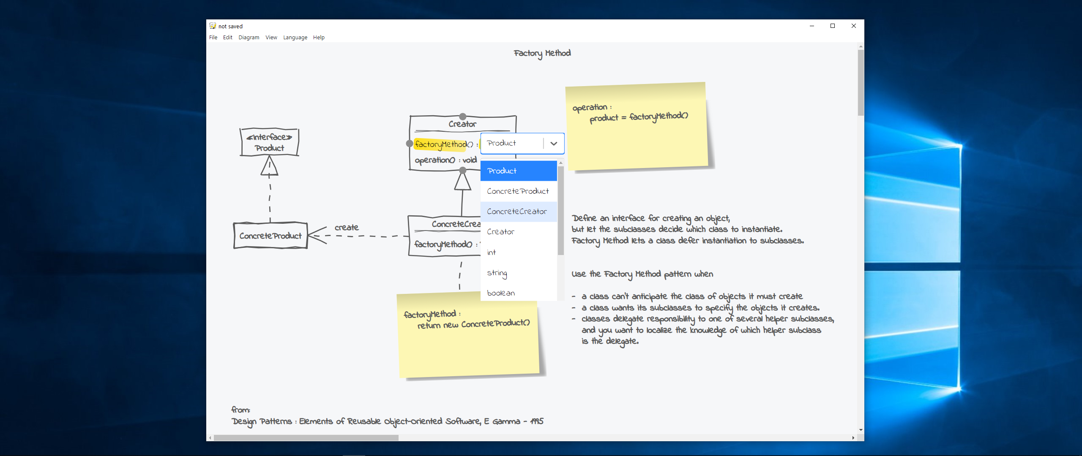Select the operation() : void method row

(x=445, y=160)
